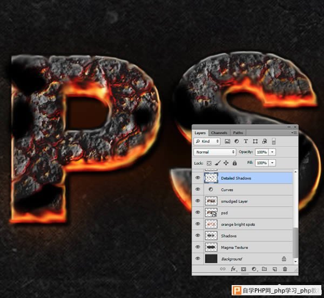Lock image pixels brush icon
This screenshot has height=298, width=324.
click(218, 163)
